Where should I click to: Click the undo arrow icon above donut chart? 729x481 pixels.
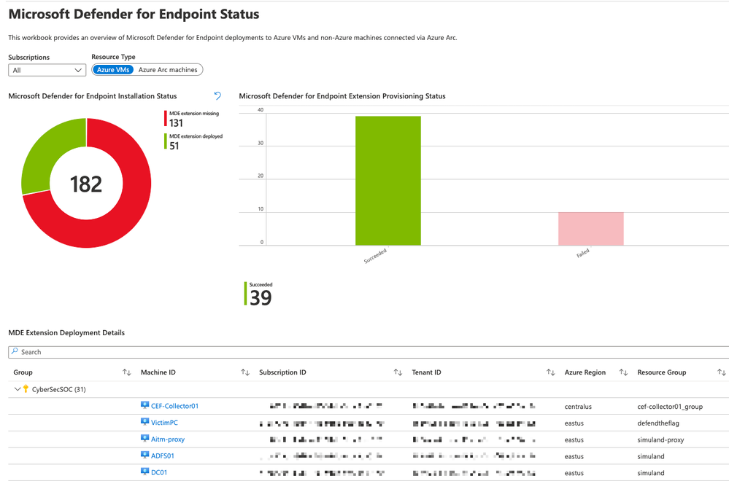[217, 95]
